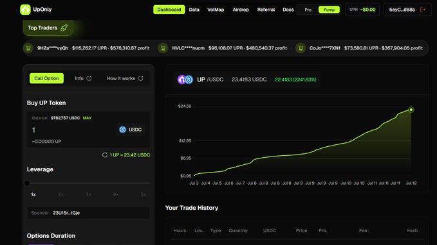The width and height of the screenshot is (437, 245).
Task: Switch to Pump mode
Action: [x=329, y=10]
